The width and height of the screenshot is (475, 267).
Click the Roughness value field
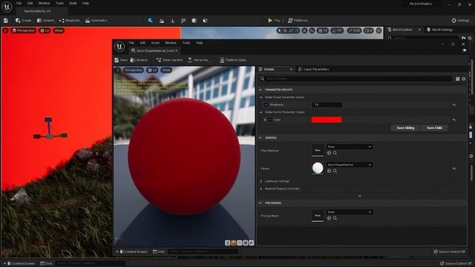coord(327,105)
